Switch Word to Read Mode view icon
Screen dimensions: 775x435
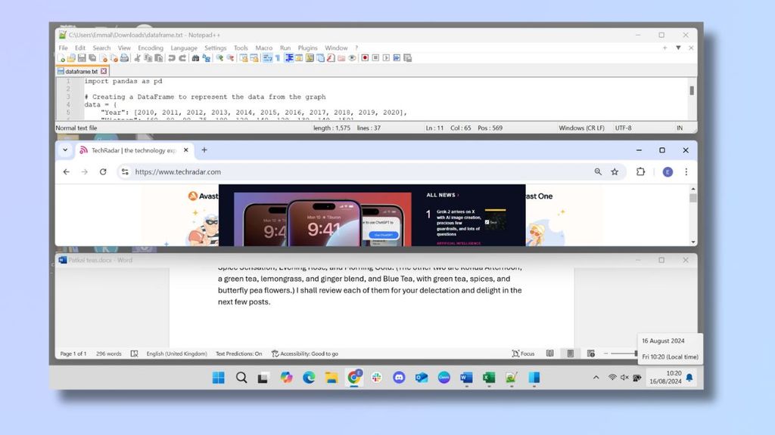(x=549, y=353)
